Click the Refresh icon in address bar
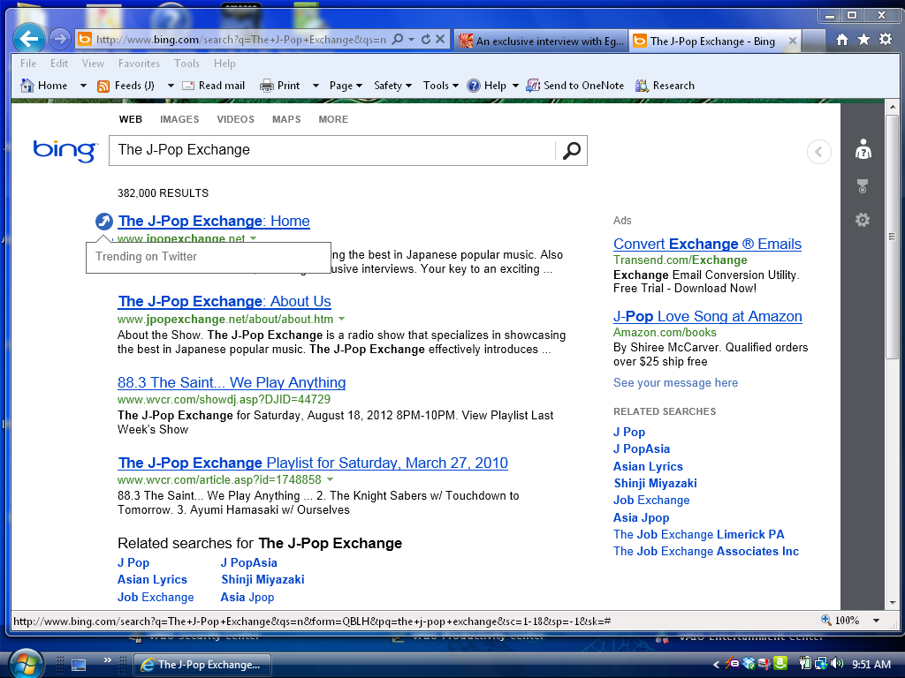Image resolution: width=905 pixels, height=678 pixels. pos(426,40)
